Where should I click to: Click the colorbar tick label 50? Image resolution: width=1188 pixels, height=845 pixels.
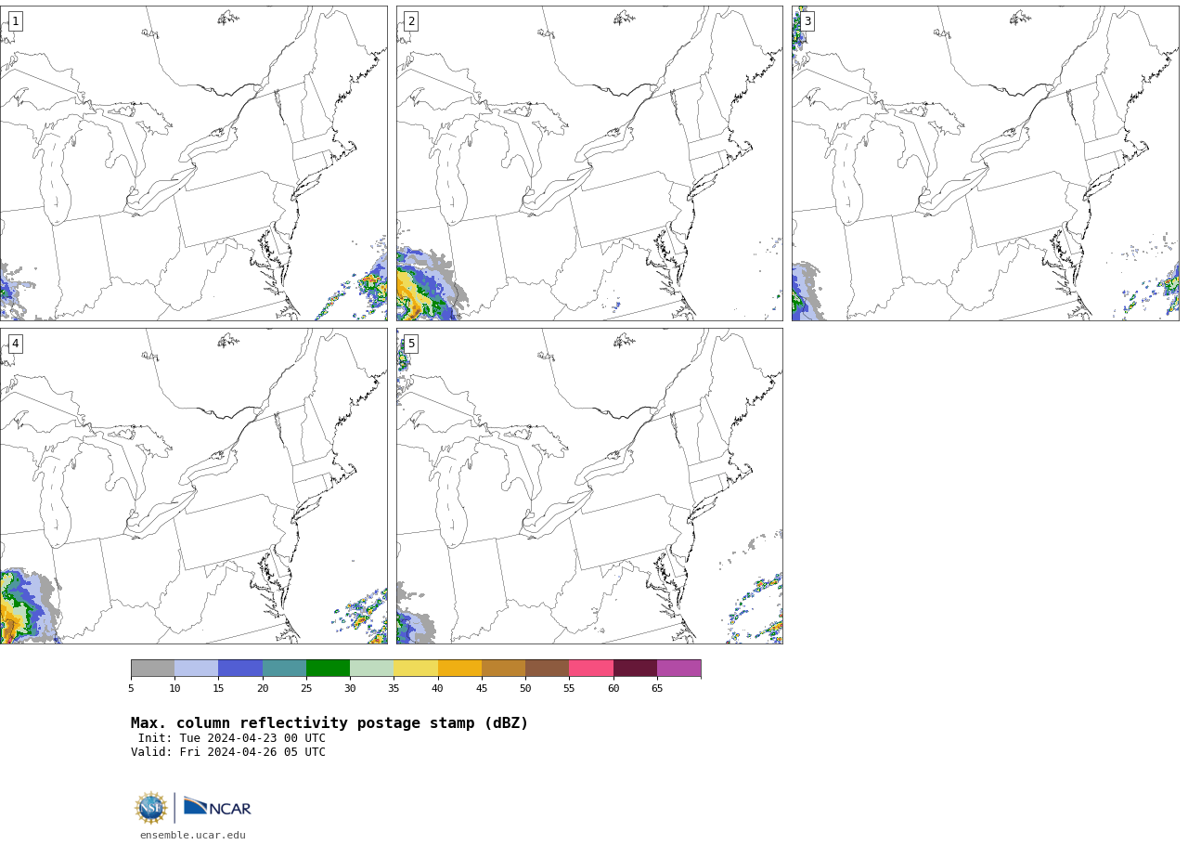[x=525, y=689]
